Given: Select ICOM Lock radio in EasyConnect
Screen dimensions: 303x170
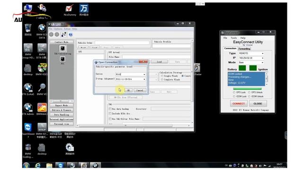Looking at the screenshot, I should coord(234,96).
